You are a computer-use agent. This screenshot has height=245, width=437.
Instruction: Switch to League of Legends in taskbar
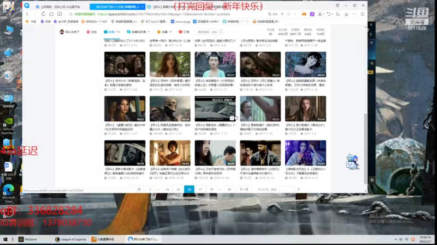(71, 239)
